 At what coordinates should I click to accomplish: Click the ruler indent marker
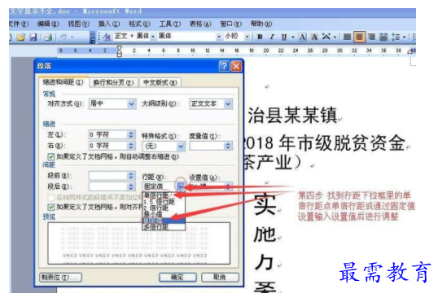(120, 51)
